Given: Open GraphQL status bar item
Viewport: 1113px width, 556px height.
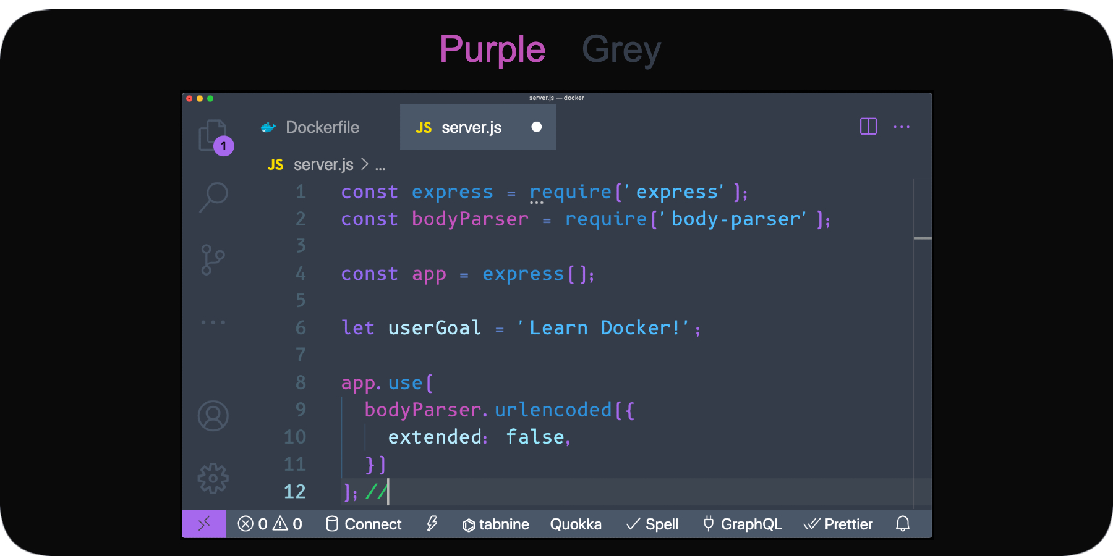Looking at the screenshot, I should [x=741, y=524].
